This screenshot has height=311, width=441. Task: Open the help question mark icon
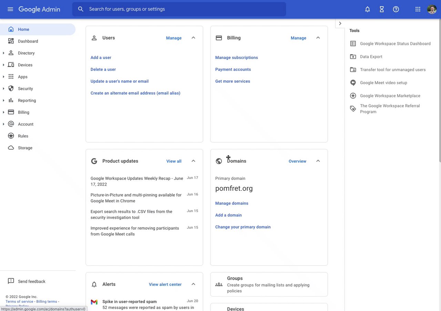click(x=396, y=9)
